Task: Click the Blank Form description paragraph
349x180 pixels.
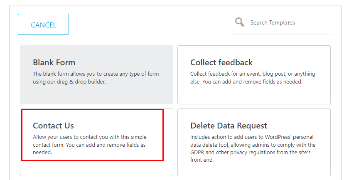Action: [96, 78]
